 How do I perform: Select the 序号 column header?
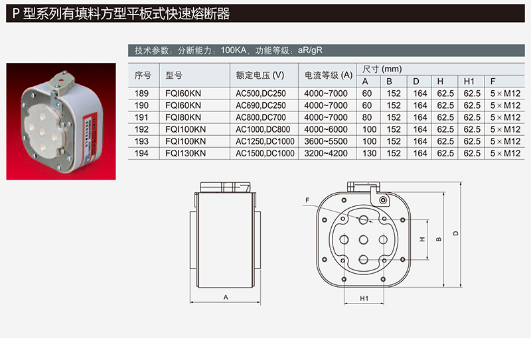[x=143, y=75]
